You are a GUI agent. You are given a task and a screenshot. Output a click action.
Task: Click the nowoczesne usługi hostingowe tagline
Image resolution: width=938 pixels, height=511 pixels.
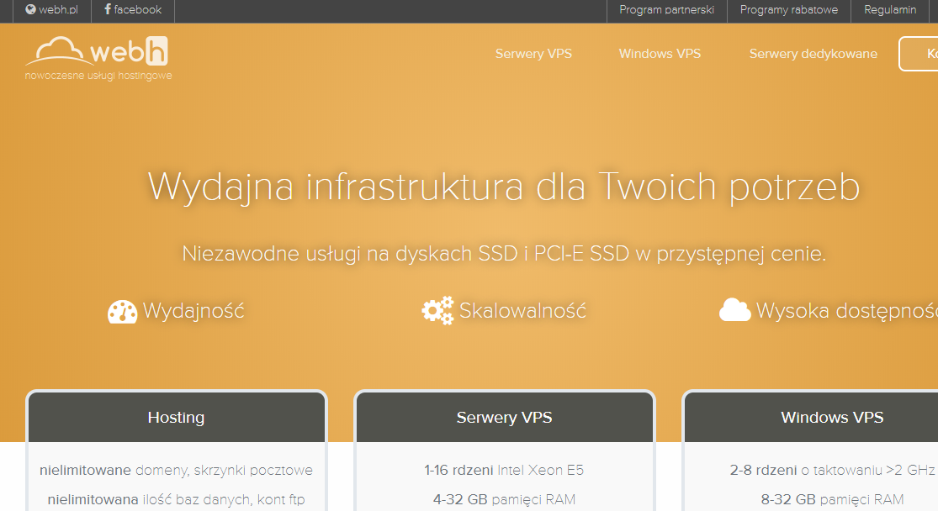(98, 76)
